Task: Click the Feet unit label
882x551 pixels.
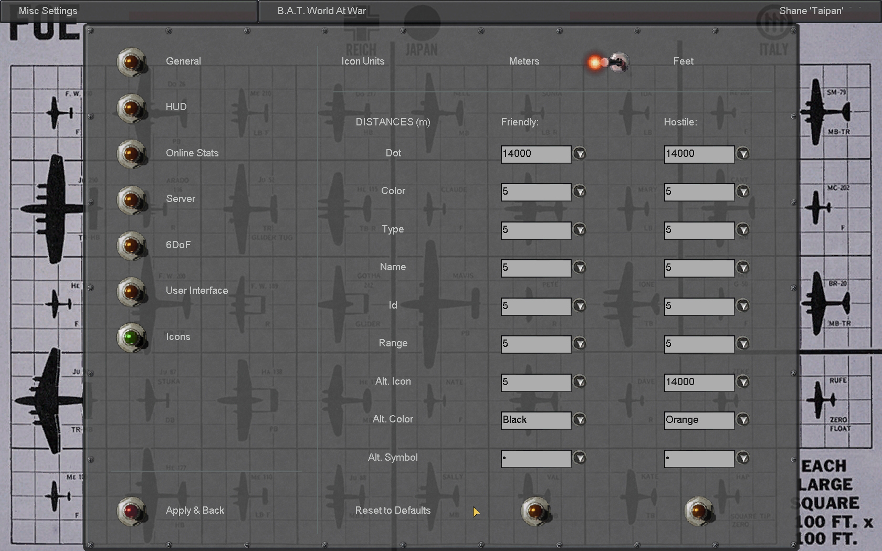Action: pyautogui.click(x=683, y=61)
